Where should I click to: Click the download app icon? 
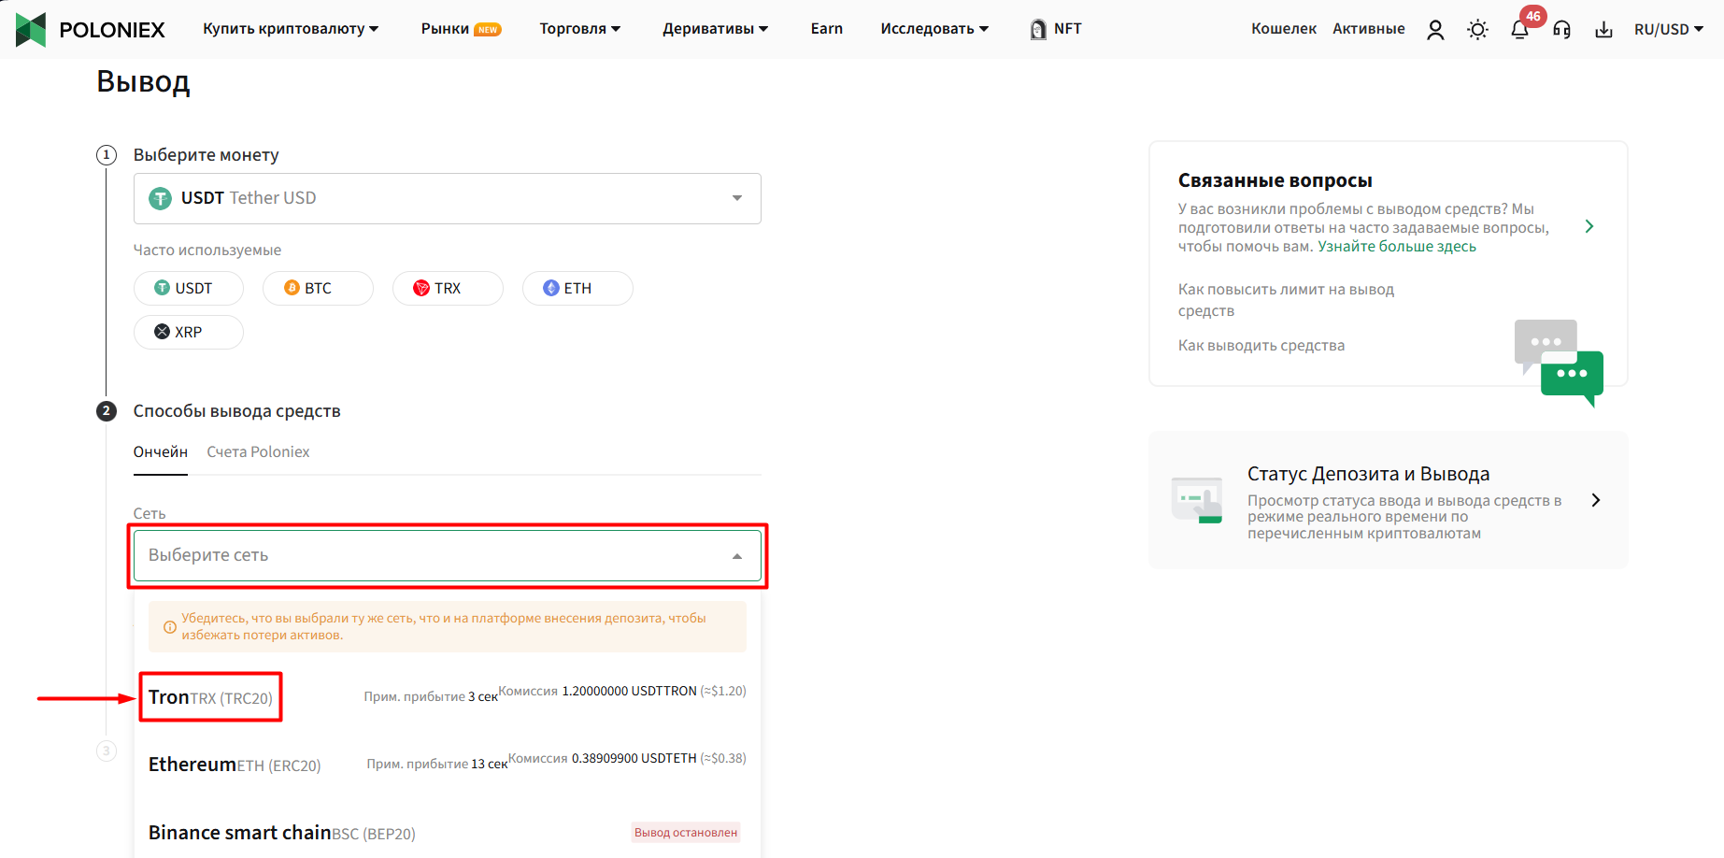(1603, 30)
